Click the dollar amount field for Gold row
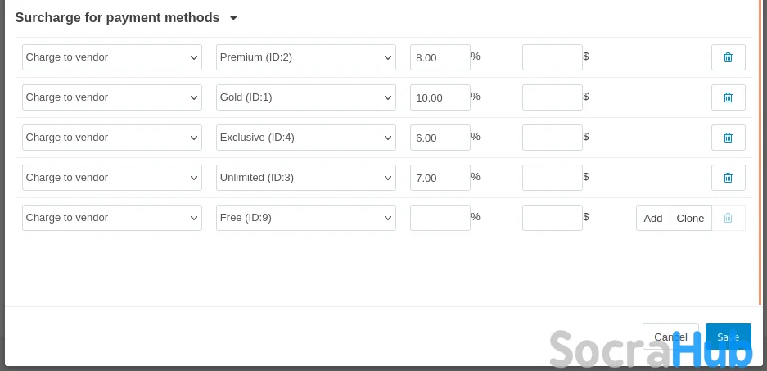 552,97
